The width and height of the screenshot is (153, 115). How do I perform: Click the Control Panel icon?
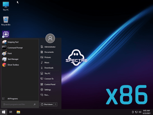42,84
